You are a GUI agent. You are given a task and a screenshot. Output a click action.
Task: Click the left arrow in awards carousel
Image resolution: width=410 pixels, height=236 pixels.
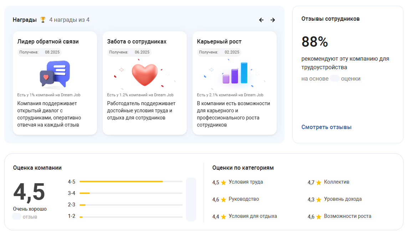point(261,20)
